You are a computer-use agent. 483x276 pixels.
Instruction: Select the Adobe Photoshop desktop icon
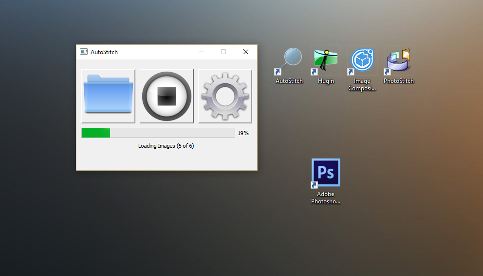(x=326, y=173)
